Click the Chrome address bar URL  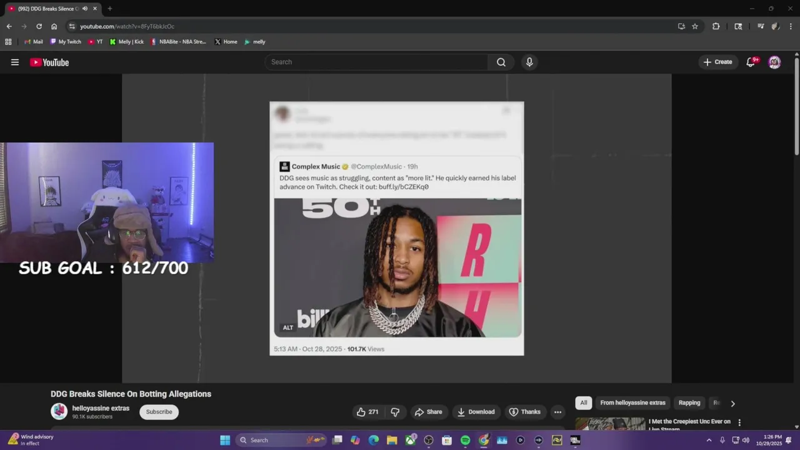127,26
